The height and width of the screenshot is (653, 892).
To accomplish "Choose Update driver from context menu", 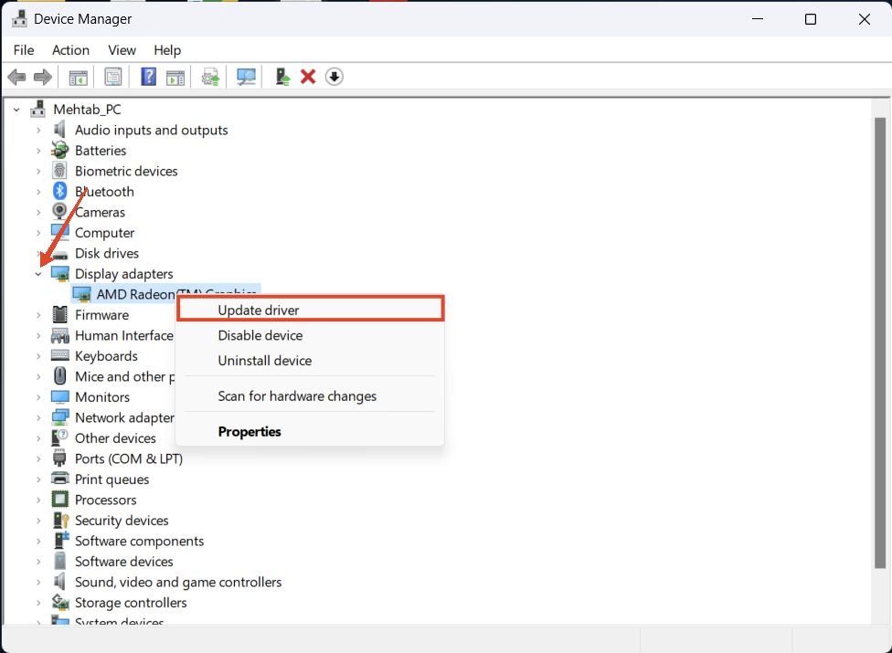I will tap(259, 311).
